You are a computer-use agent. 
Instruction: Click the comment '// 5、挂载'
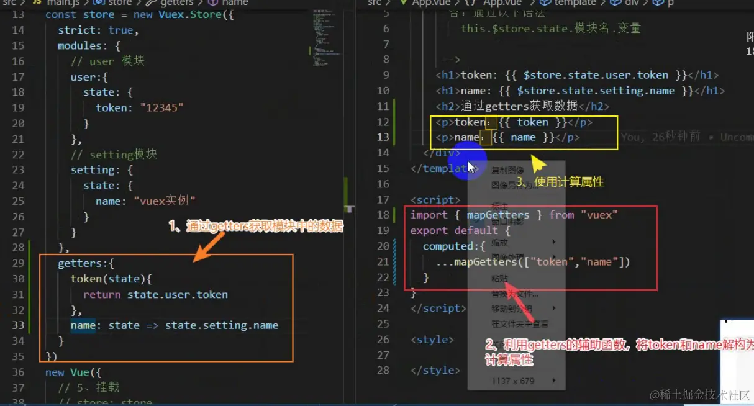[x=89, y=387]
